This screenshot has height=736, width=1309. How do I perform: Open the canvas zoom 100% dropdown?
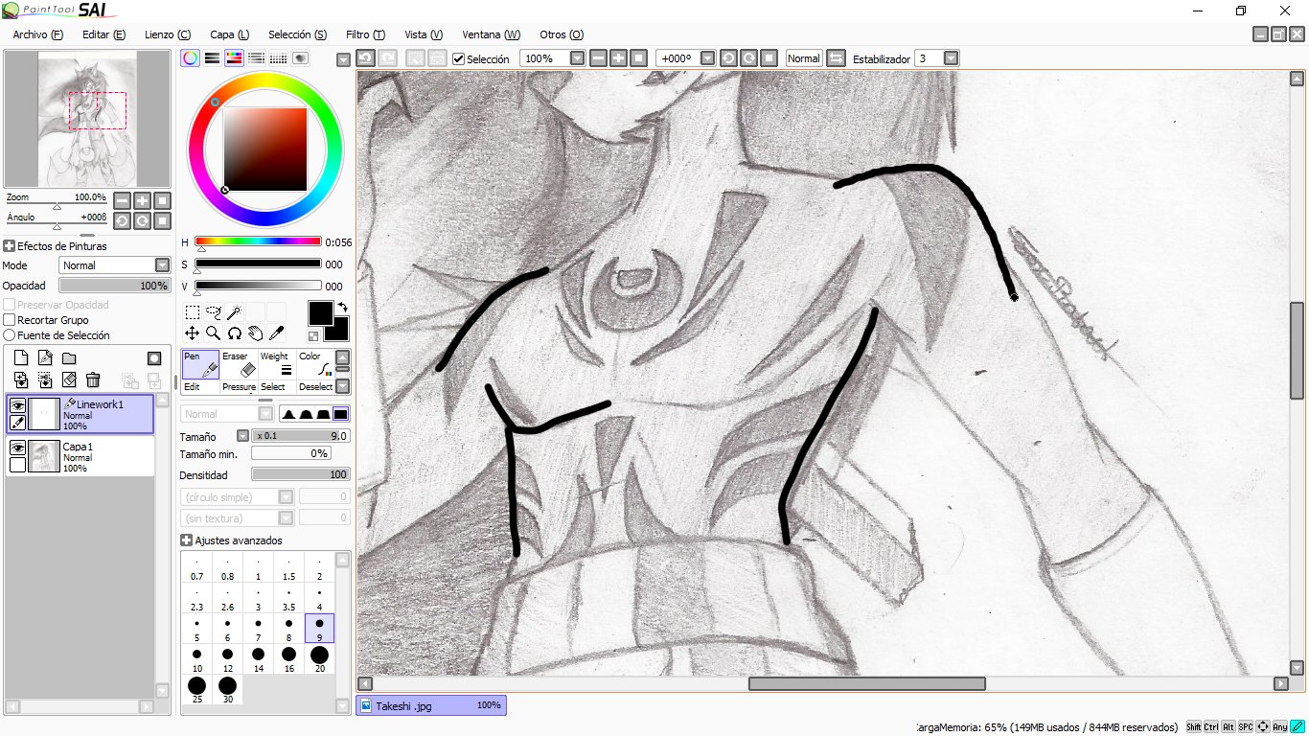click(577, 58)
